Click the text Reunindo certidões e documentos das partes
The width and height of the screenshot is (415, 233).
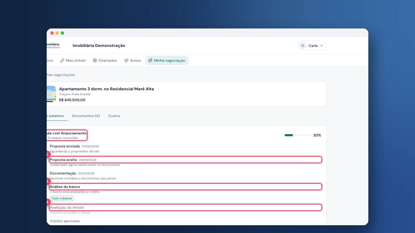tap(83, 178)
